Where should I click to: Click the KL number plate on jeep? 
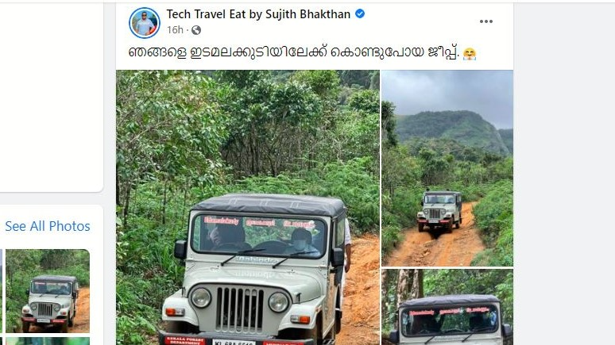coord(234,342)
